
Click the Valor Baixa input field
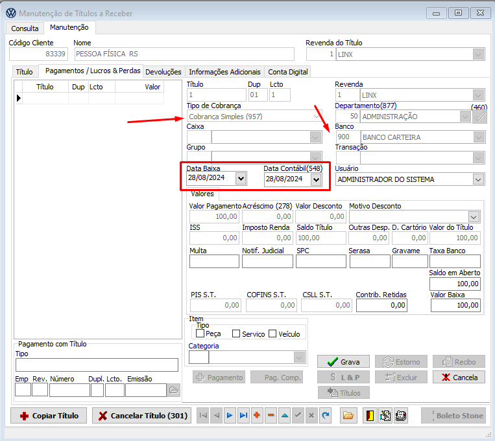tap(455, 305)
